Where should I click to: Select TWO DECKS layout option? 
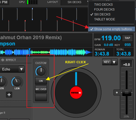coord(103,5)
